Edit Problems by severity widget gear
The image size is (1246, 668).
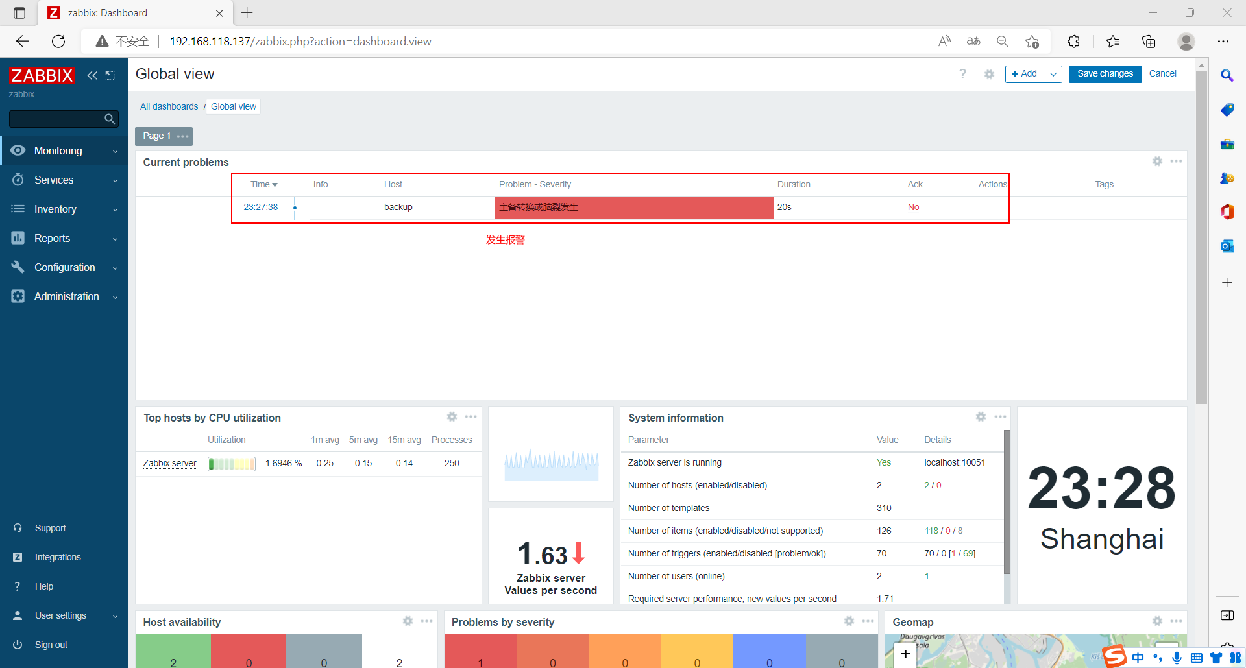(849, 621)
